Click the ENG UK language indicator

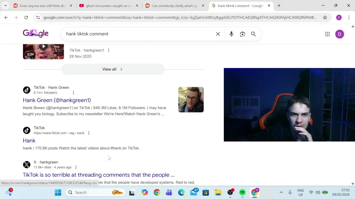pyautogui.click(x=300, y=192)
